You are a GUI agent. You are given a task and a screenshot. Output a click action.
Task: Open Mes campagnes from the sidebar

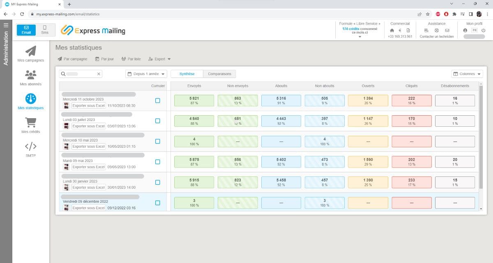pos(31,54)
